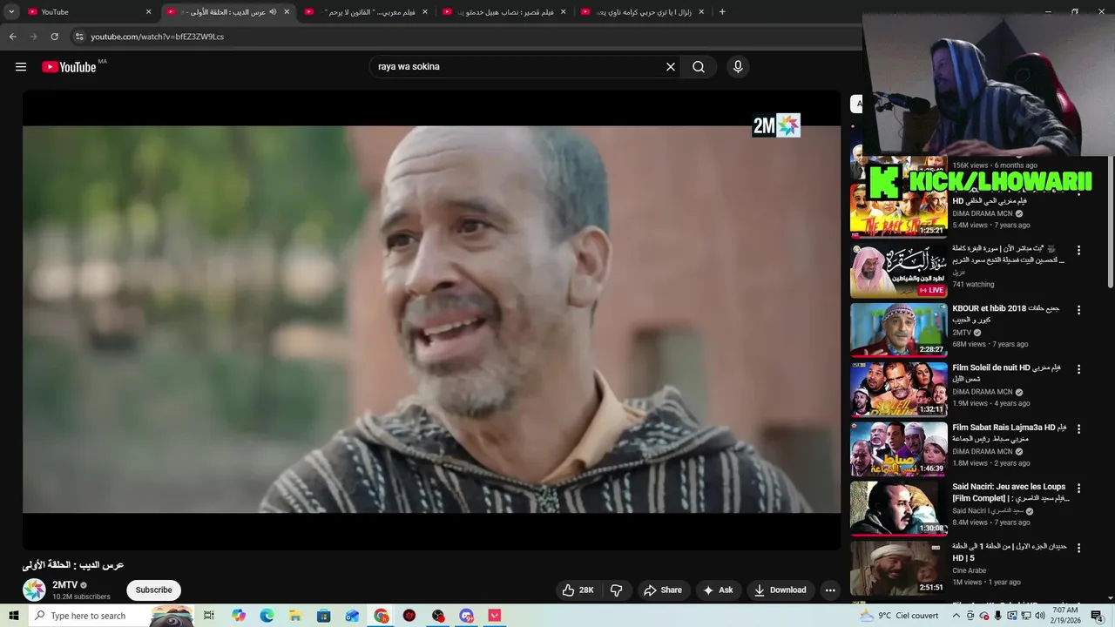Open Film Sabat Rais Lajma3a HD title
Image resolution: width=1115 pixels, height=627 pixels.
[1010, 433]
